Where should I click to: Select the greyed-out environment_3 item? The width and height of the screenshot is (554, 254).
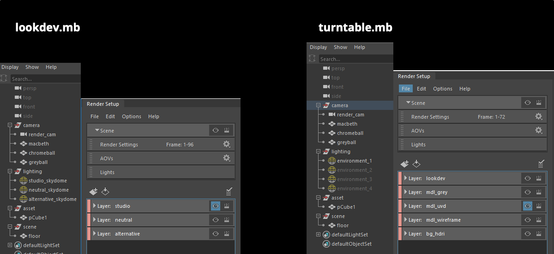(x=354, y=179)
